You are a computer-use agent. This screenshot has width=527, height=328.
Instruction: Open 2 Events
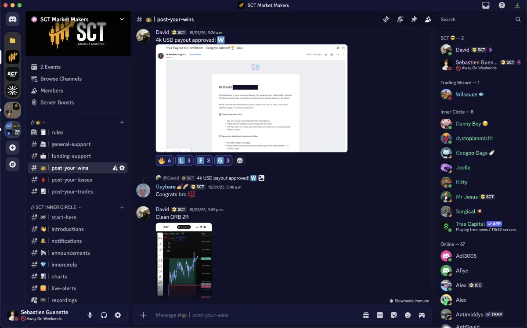[78, 67]
